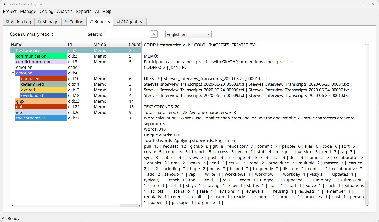
Task: Select the bestpractice code row
Action: tap(76, 50)
